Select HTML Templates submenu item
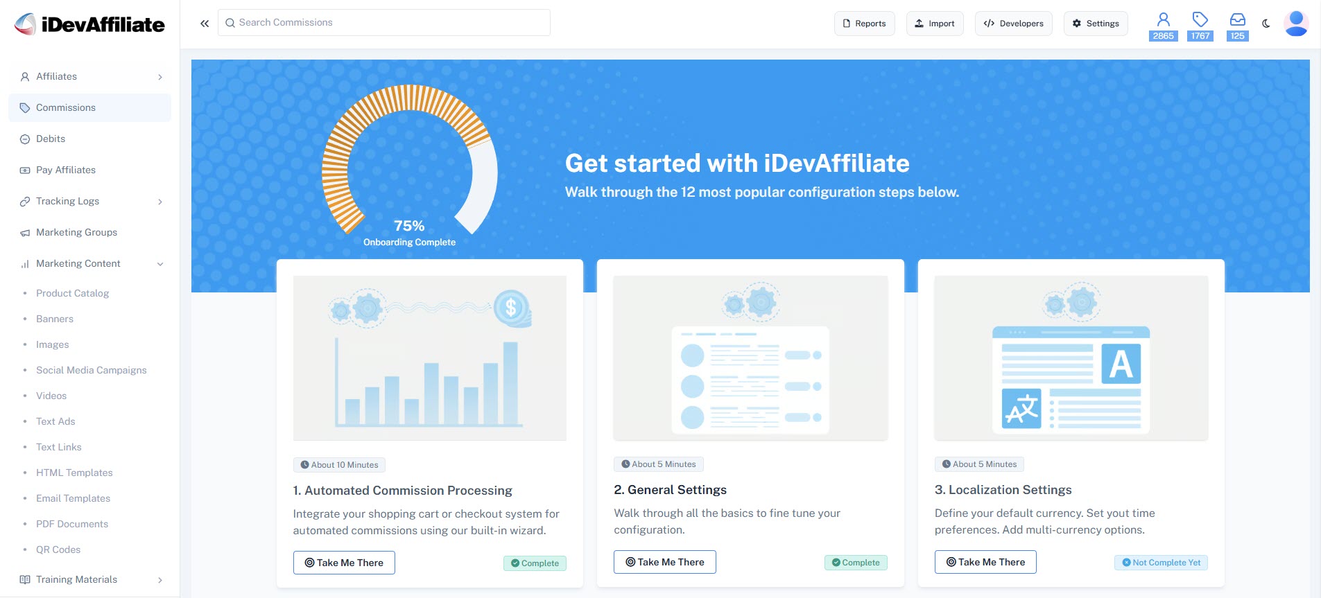This screenshot has width=1321, height=598. pos(74,473)
